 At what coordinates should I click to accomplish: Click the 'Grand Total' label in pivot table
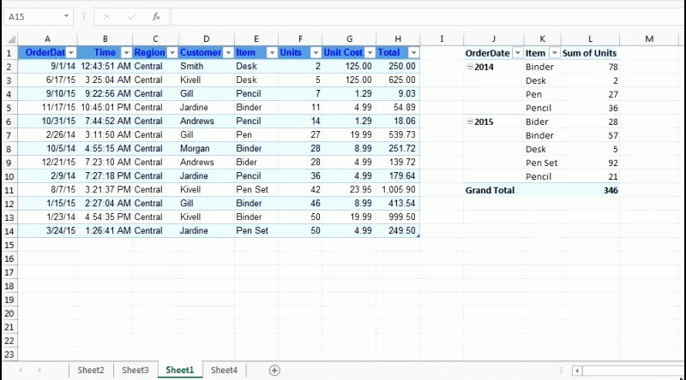click(490, 191)
